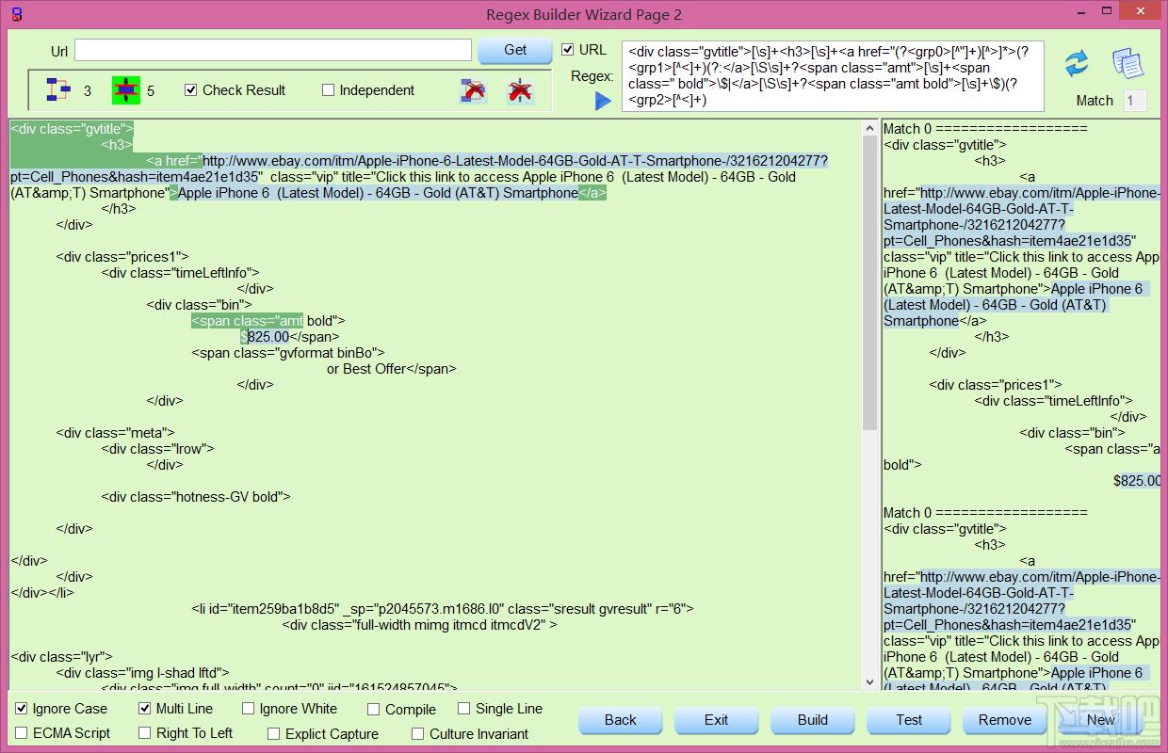This screenshot has height=753, width=1168.
Task: Enable the Right To Left checkbox
Action: tap(145, 733)
